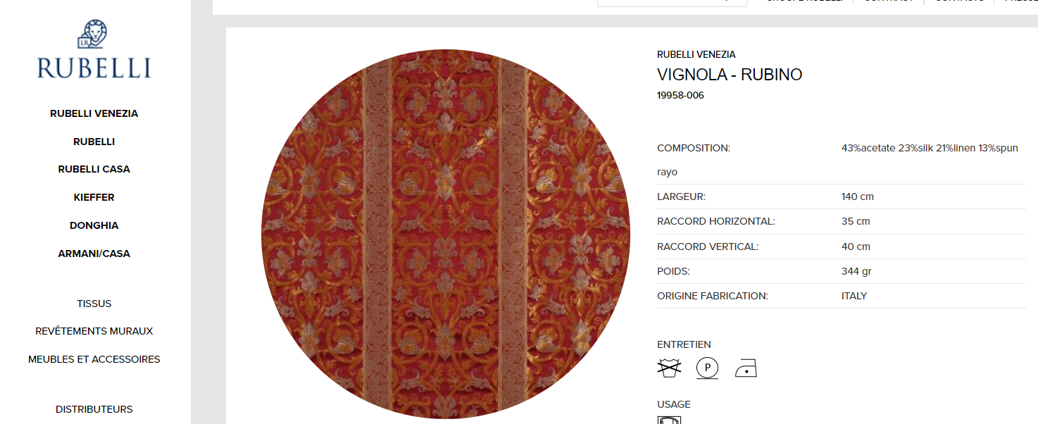
Task: Open the Armani/Casa brand
Action: tap(94, 254)
